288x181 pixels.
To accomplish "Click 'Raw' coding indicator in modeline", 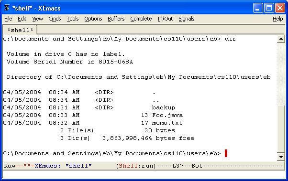I will click(x=10, y=166).
